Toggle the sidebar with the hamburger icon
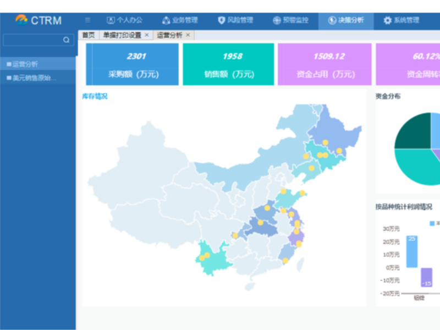 tap(87, 19)
